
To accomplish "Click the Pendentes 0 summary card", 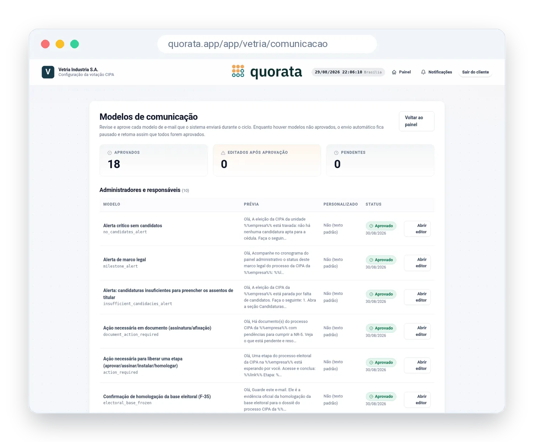I will (380, 160).
